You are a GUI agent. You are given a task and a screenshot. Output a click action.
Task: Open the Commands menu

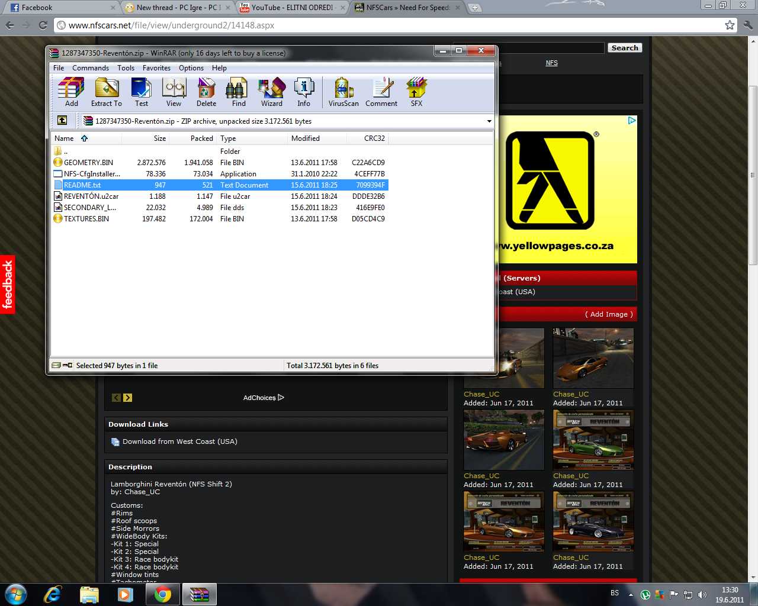[91, 68]
